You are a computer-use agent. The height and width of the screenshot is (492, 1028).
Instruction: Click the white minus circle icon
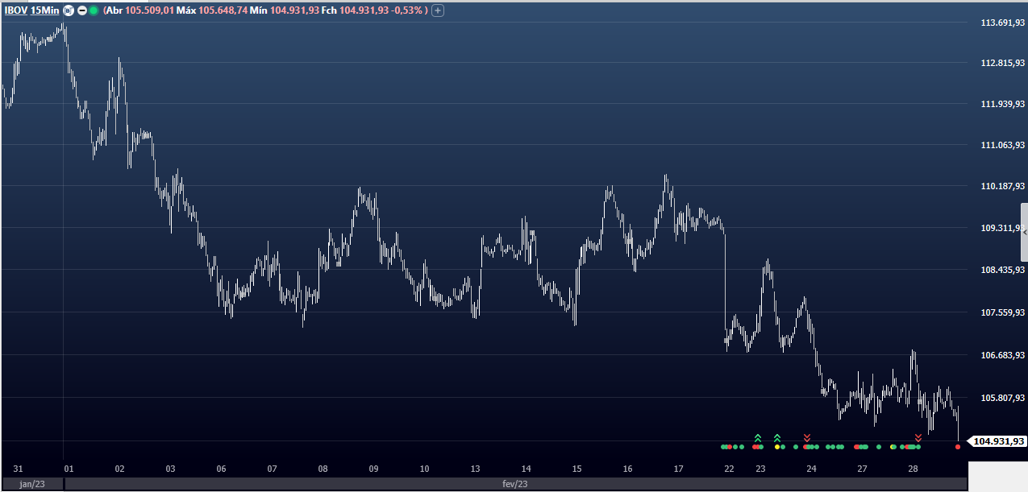[81, 10]
